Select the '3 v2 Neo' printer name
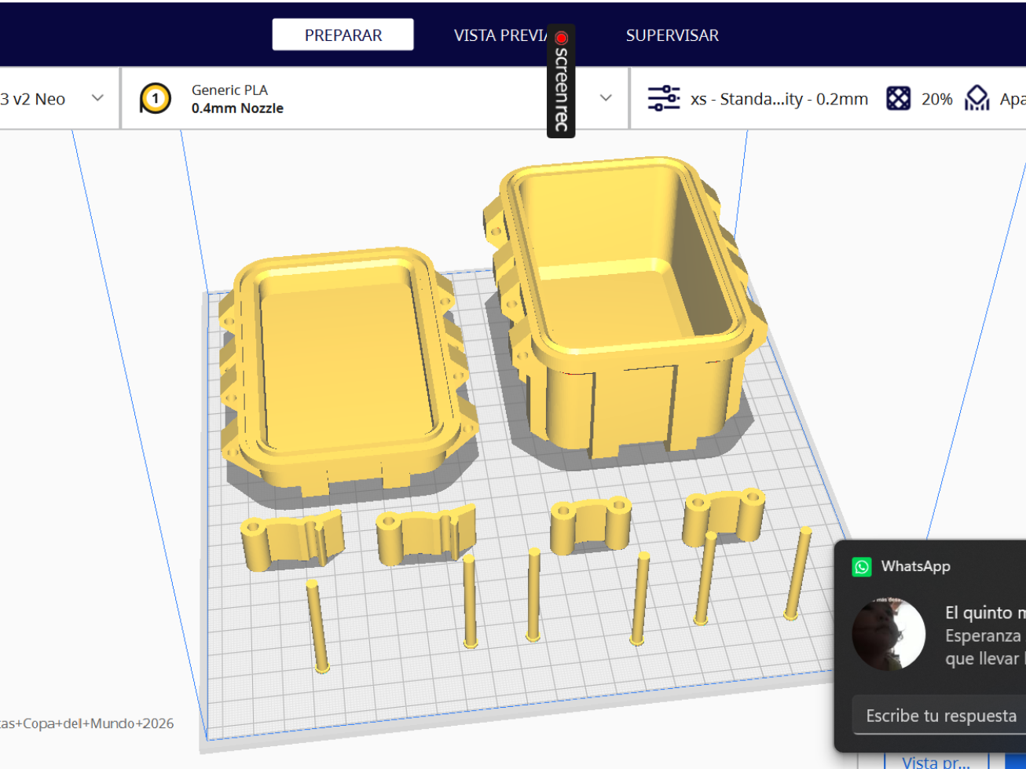Screen dimensions: 1026x769 tap(33, 99)
